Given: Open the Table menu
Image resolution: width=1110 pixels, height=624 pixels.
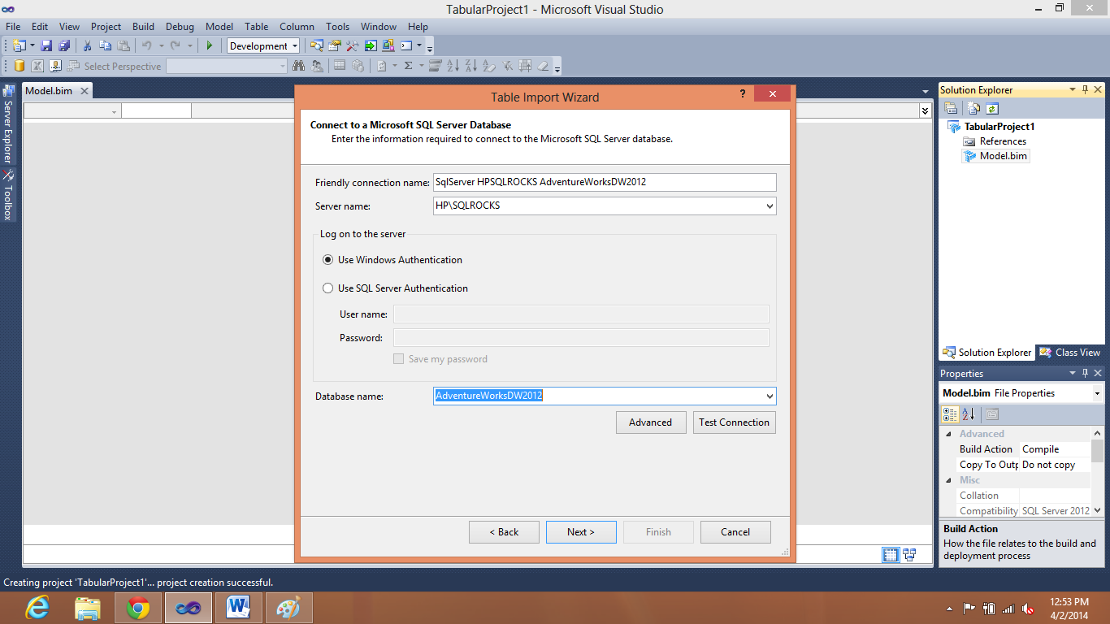Looking at the screenshot, I should tap(257, 27).
